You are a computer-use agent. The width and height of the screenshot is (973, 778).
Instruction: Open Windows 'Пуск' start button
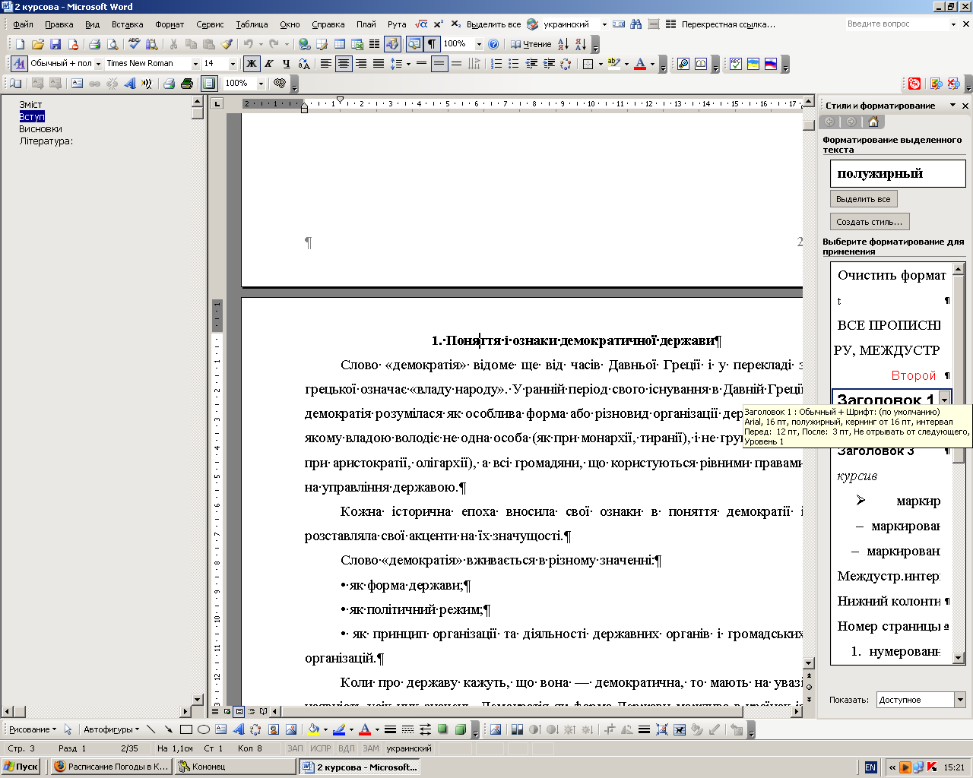pos(21,767)
